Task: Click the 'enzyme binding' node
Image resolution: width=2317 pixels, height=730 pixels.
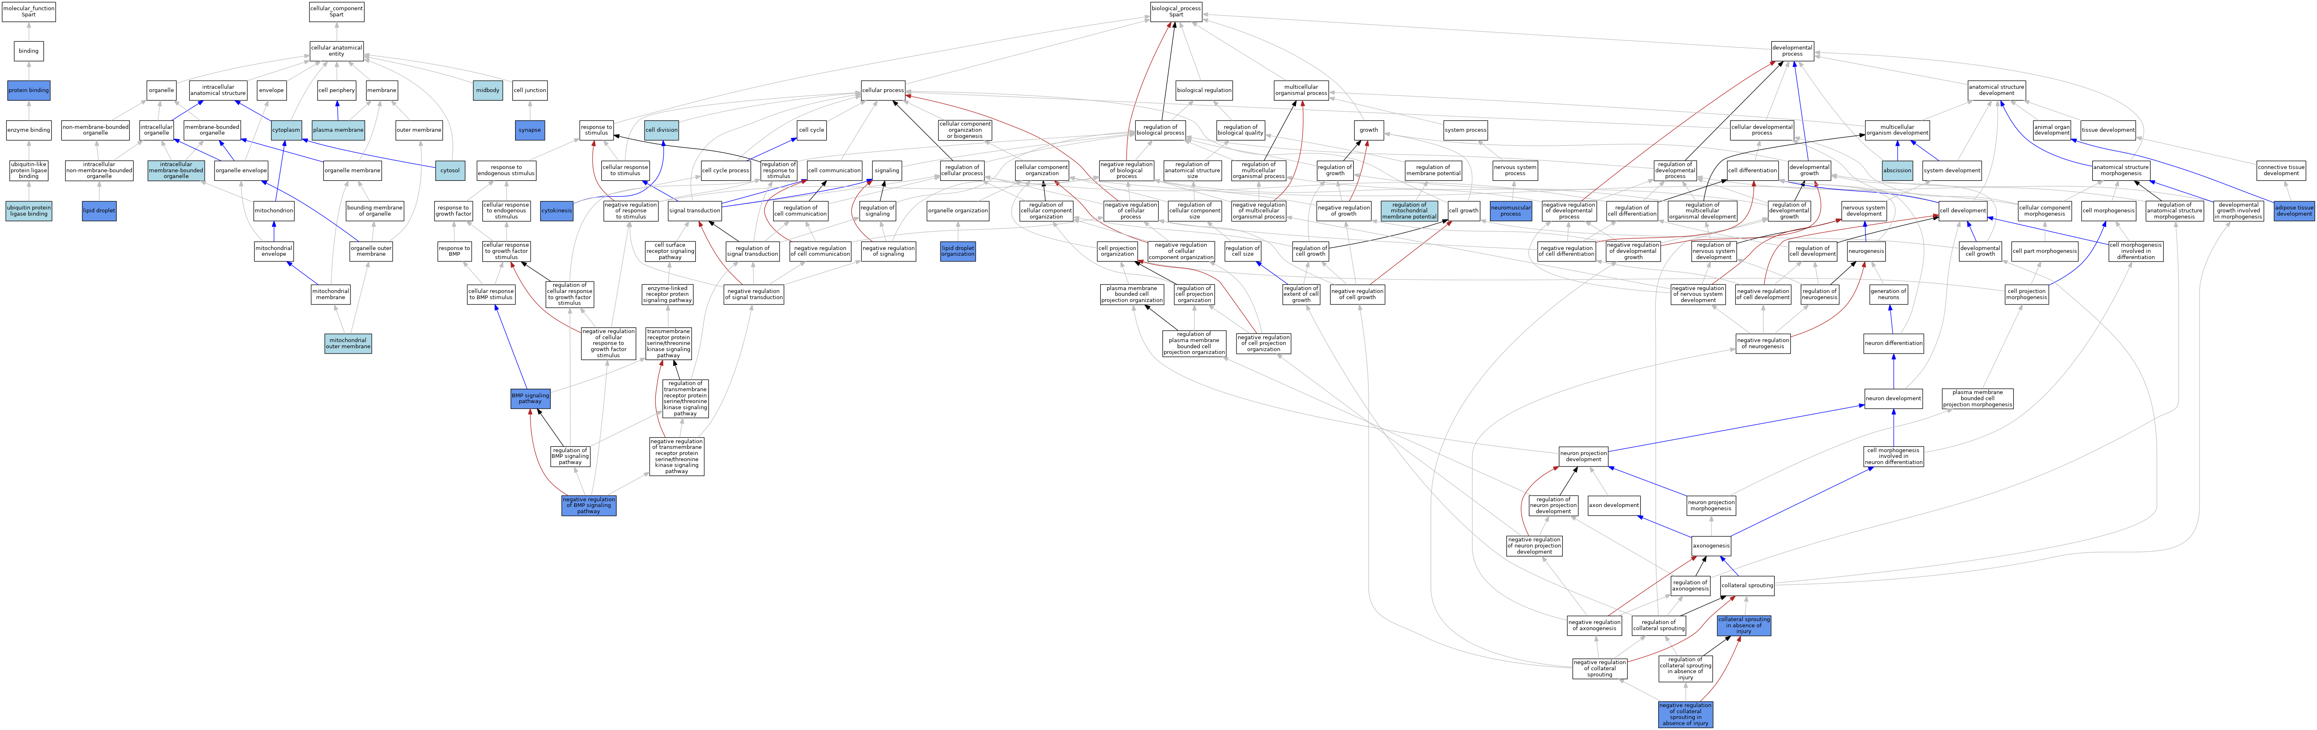Action: click(29, 131)
